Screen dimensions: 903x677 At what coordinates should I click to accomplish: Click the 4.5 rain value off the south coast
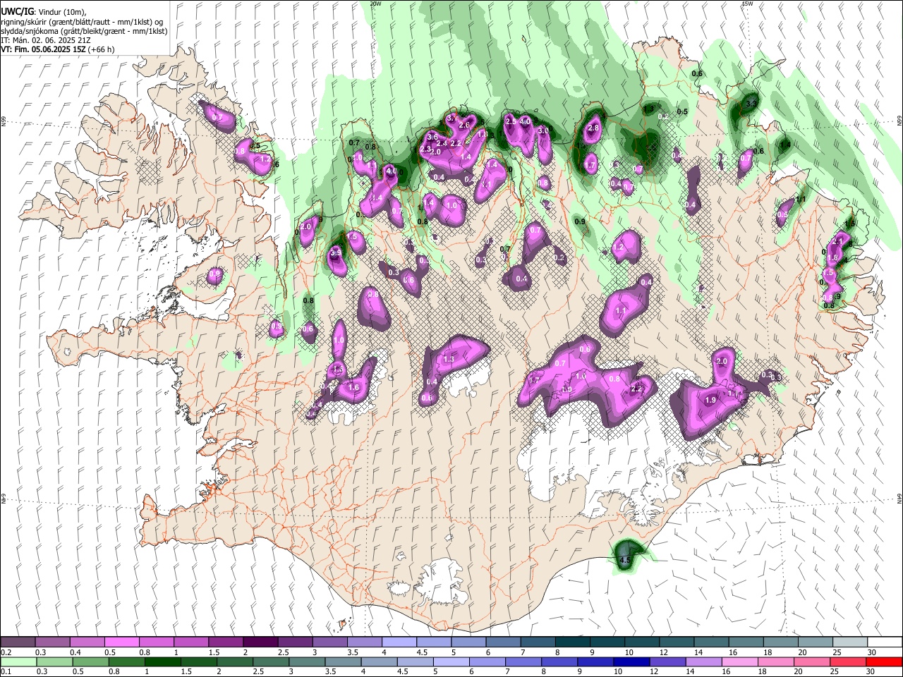pyautogui.click(x=624, y=561)
